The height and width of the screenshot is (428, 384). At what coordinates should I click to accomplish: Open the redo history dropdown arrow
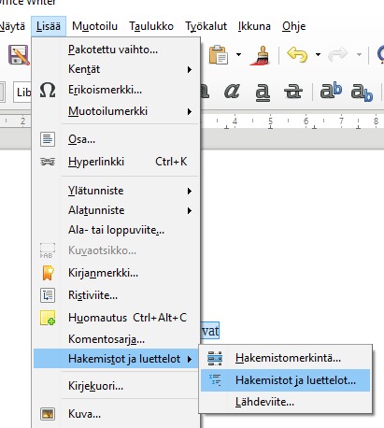coord(359,54)
